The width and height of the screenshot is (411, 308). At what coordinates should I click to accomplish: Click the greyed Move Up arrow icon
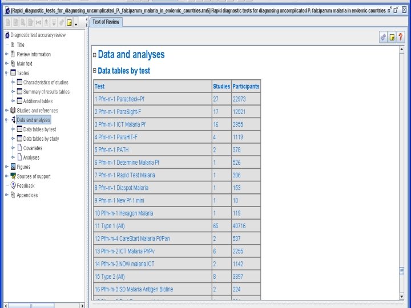pos(46,23)
